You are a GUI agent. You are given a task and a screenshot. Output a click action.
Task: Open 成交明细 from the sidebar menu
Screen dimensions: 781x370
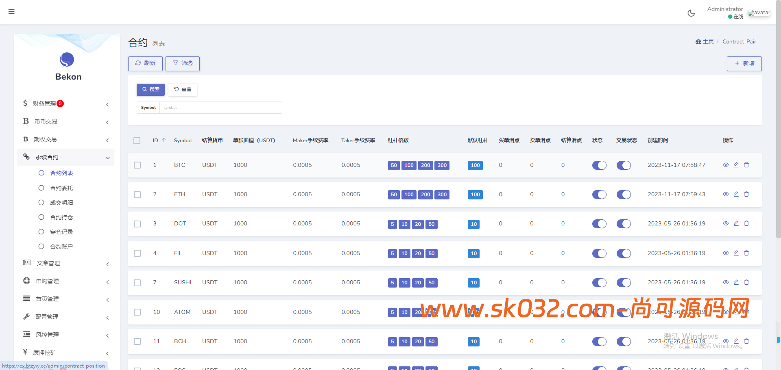point(62,202)
